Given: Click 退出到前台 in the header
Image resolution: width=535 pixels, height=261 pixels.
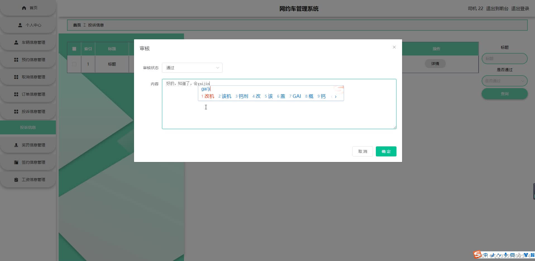Looking at the screenshot, I should coord(497,9).
